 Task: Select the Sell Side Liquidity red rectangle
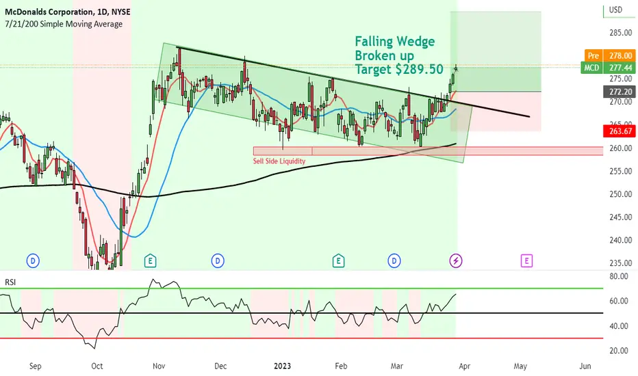click(428, 151)
